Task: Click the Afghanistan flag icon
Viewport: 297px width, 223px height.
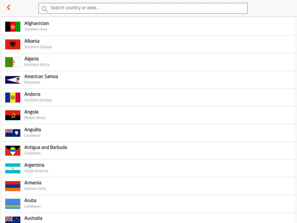Action: click(x=13, y=27)
